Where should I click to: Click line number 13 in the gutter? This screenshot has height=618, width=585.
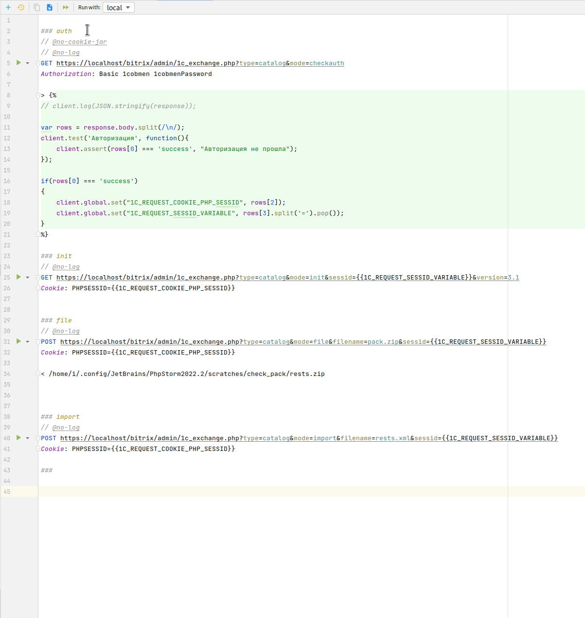coord(7,149)
